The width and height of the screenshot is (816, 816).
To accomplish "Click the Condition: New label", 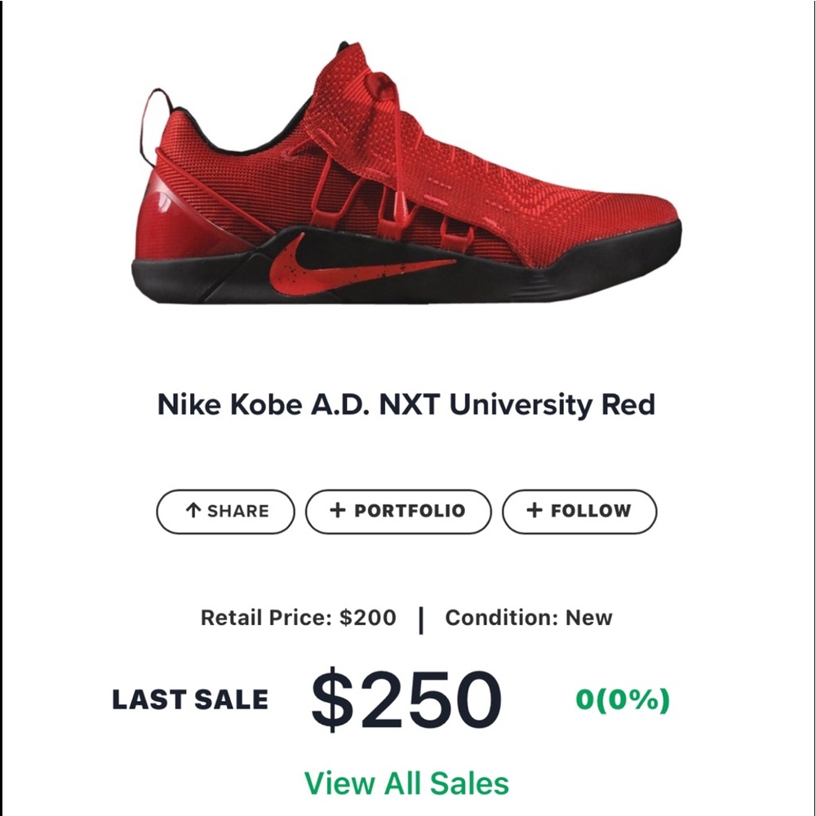I will click(x=527, y=618).
